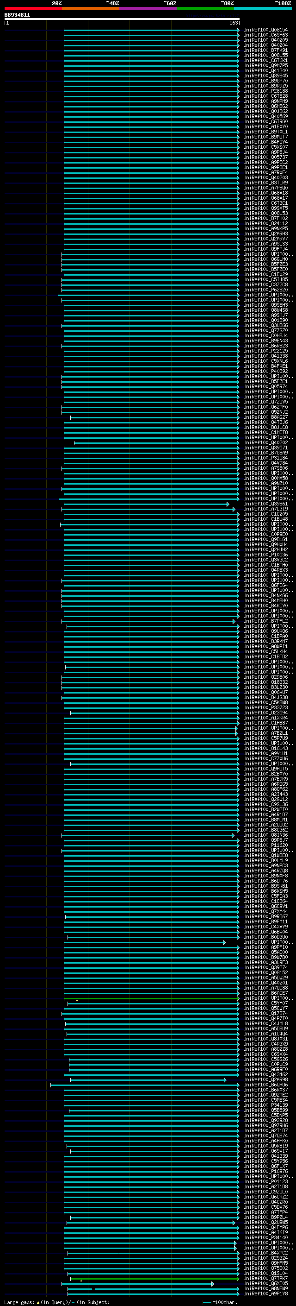
Task: Select label UniRef100_O24112
Action: click(265, 224)
